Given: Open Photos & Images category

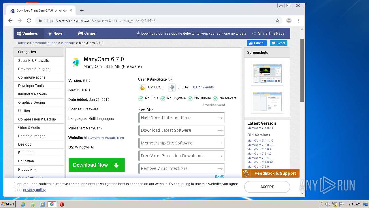Looking at the screenshot, I should pos(39,136).
